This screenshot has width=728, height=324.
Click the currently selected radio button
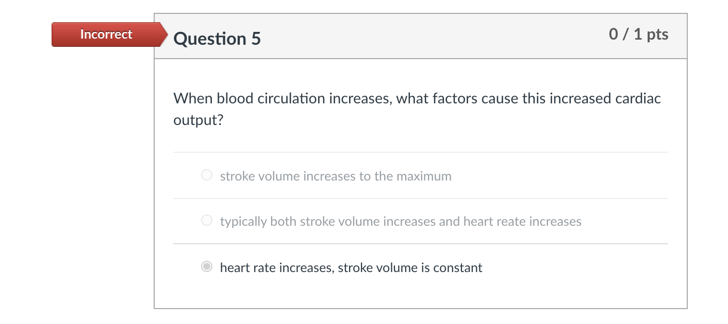206,266
